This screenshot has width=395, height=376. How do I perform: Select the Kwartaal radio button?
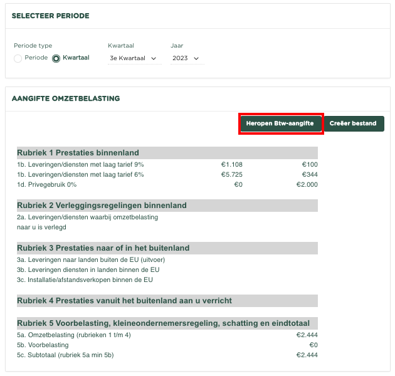click(x=56, y=58)
